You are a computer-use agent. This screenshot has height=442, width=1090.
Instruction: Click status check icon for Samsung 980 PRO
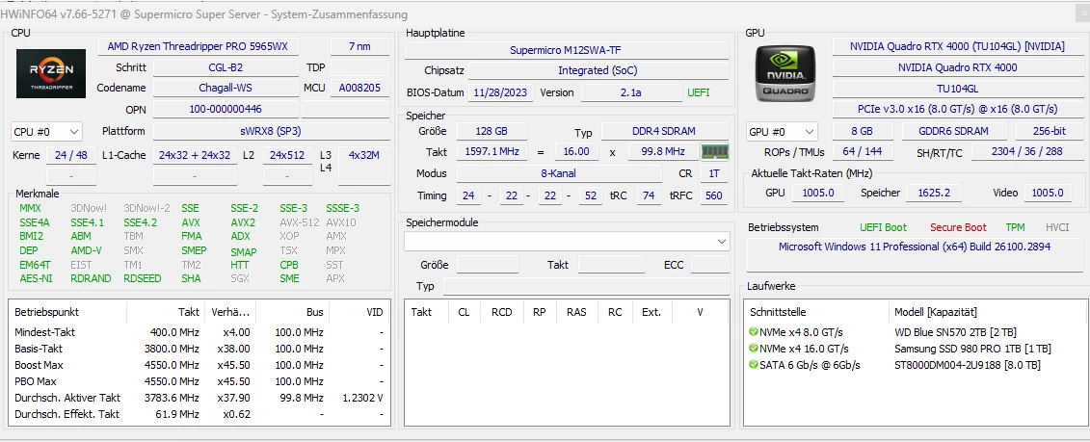[753, 349]
